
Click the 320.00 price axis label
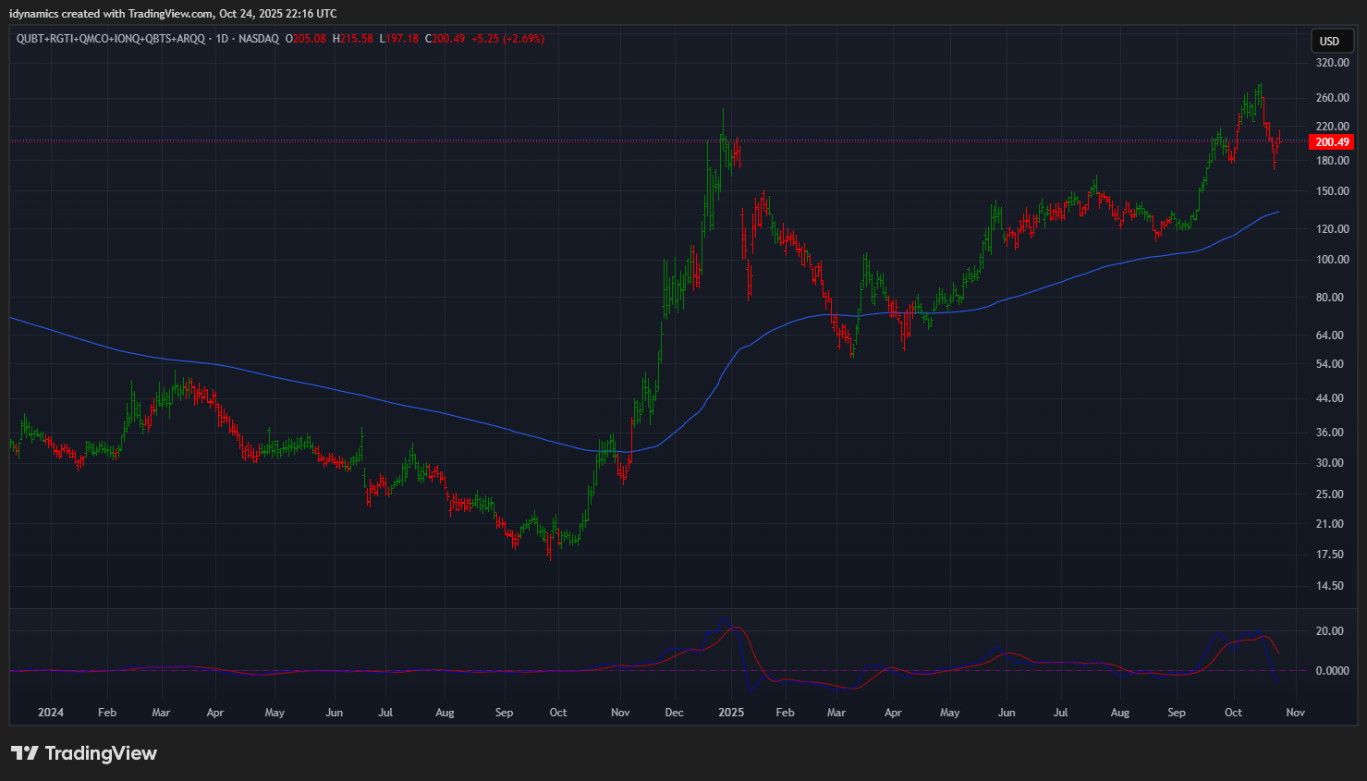(x=1332, y=63)
